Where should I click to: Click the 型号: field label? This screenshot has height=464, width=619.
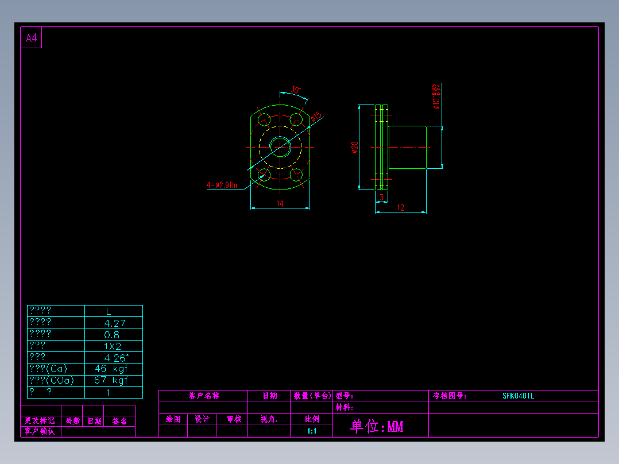point(345,396)
